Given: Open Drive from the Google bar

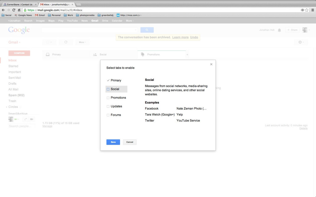Looking at the screenshot, I should click(x=105, y=21).
